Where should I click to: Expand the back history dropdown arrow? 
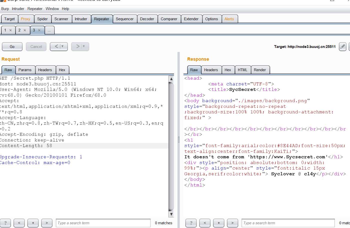point(63,46)
